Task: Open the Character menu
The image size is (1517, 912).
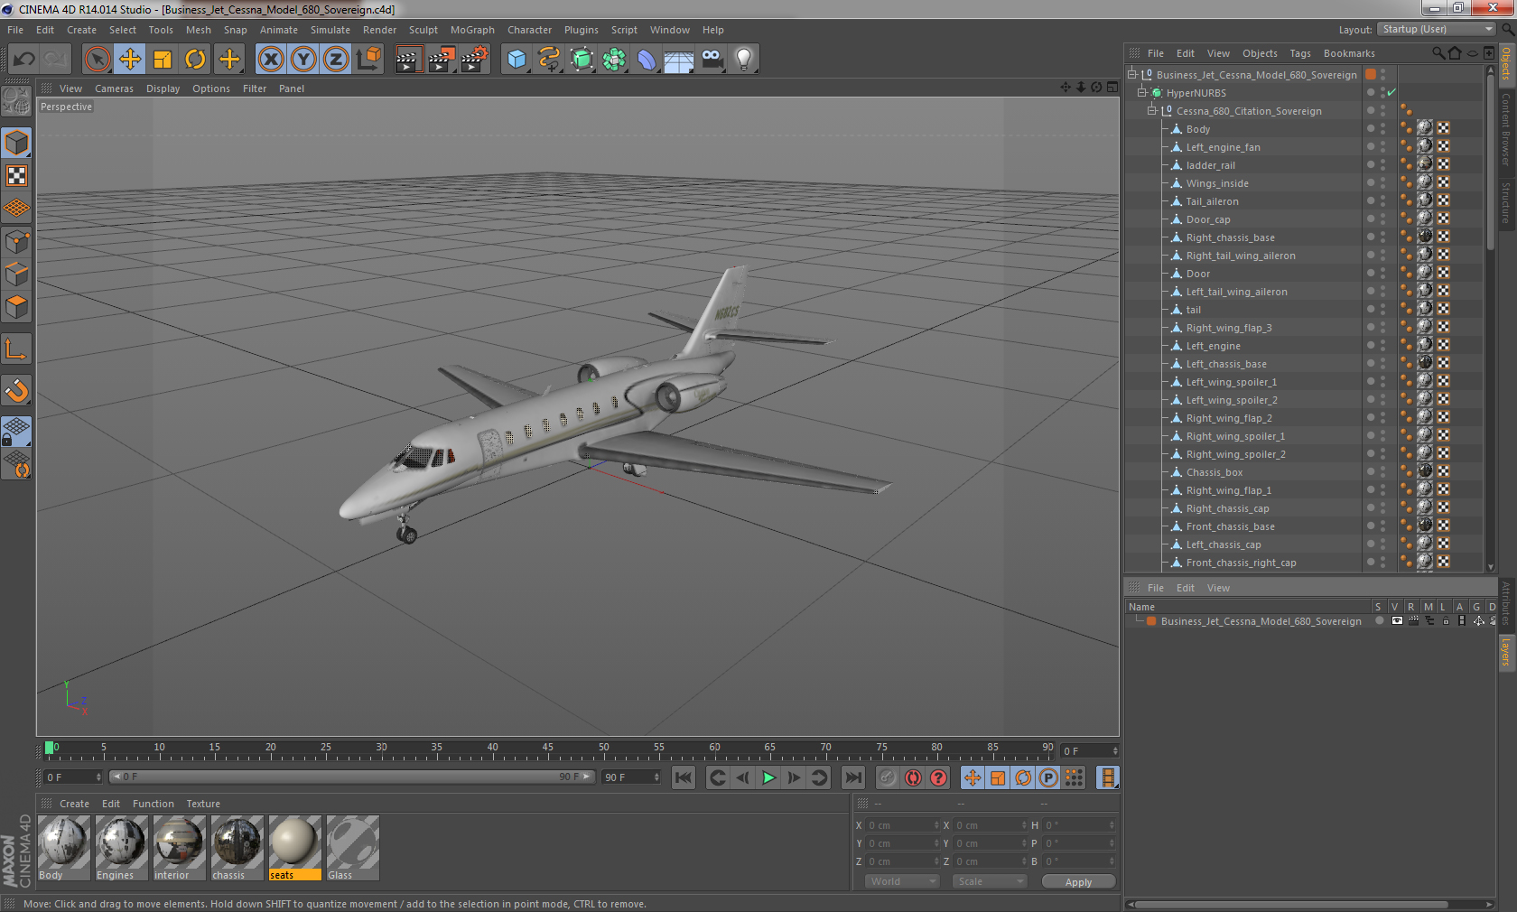Action: (x=529, y=30)
